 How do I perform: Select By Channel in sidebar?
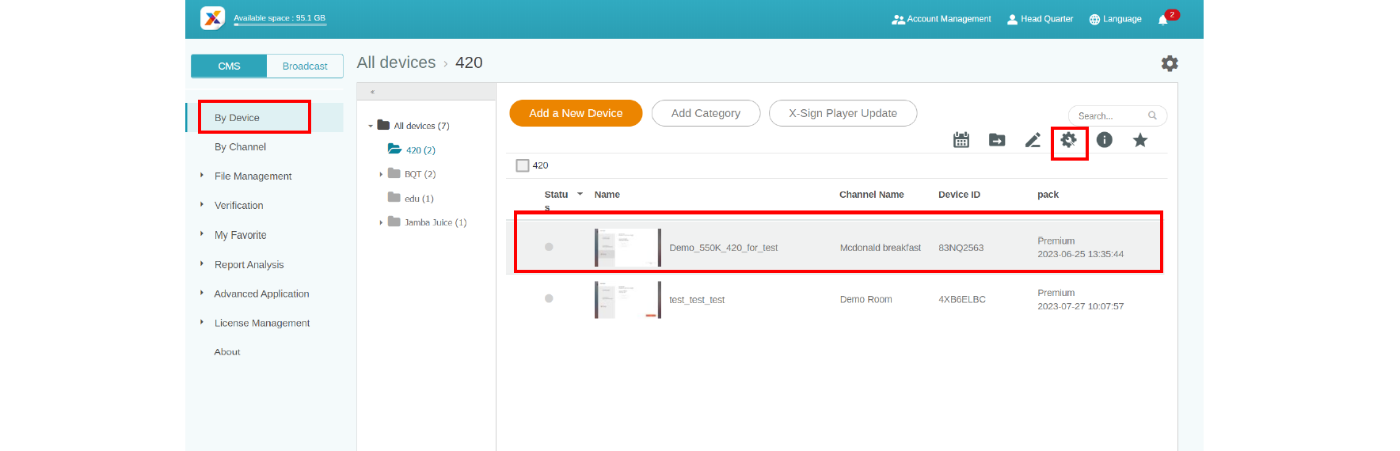[x=240, y=147]
